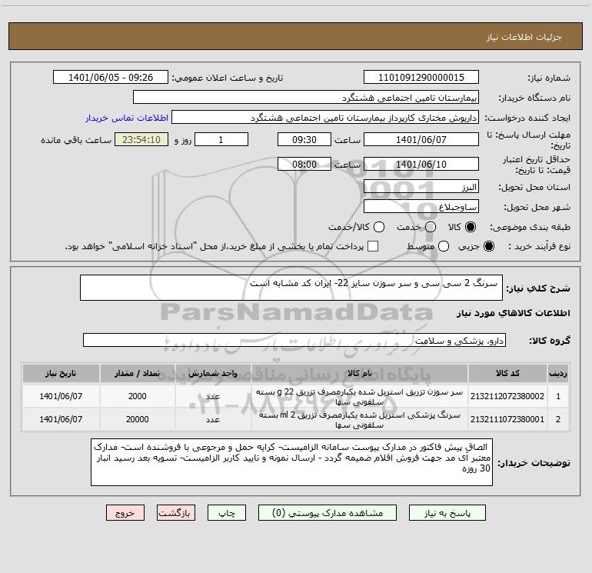This screenshot has width=592, height=573.
Task: Click the تعداد / مقدار column header
Action: [137, 374]
